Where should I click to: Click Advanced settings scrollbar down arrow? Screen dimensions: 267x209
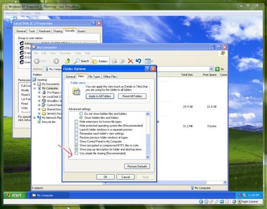[148, 157]
